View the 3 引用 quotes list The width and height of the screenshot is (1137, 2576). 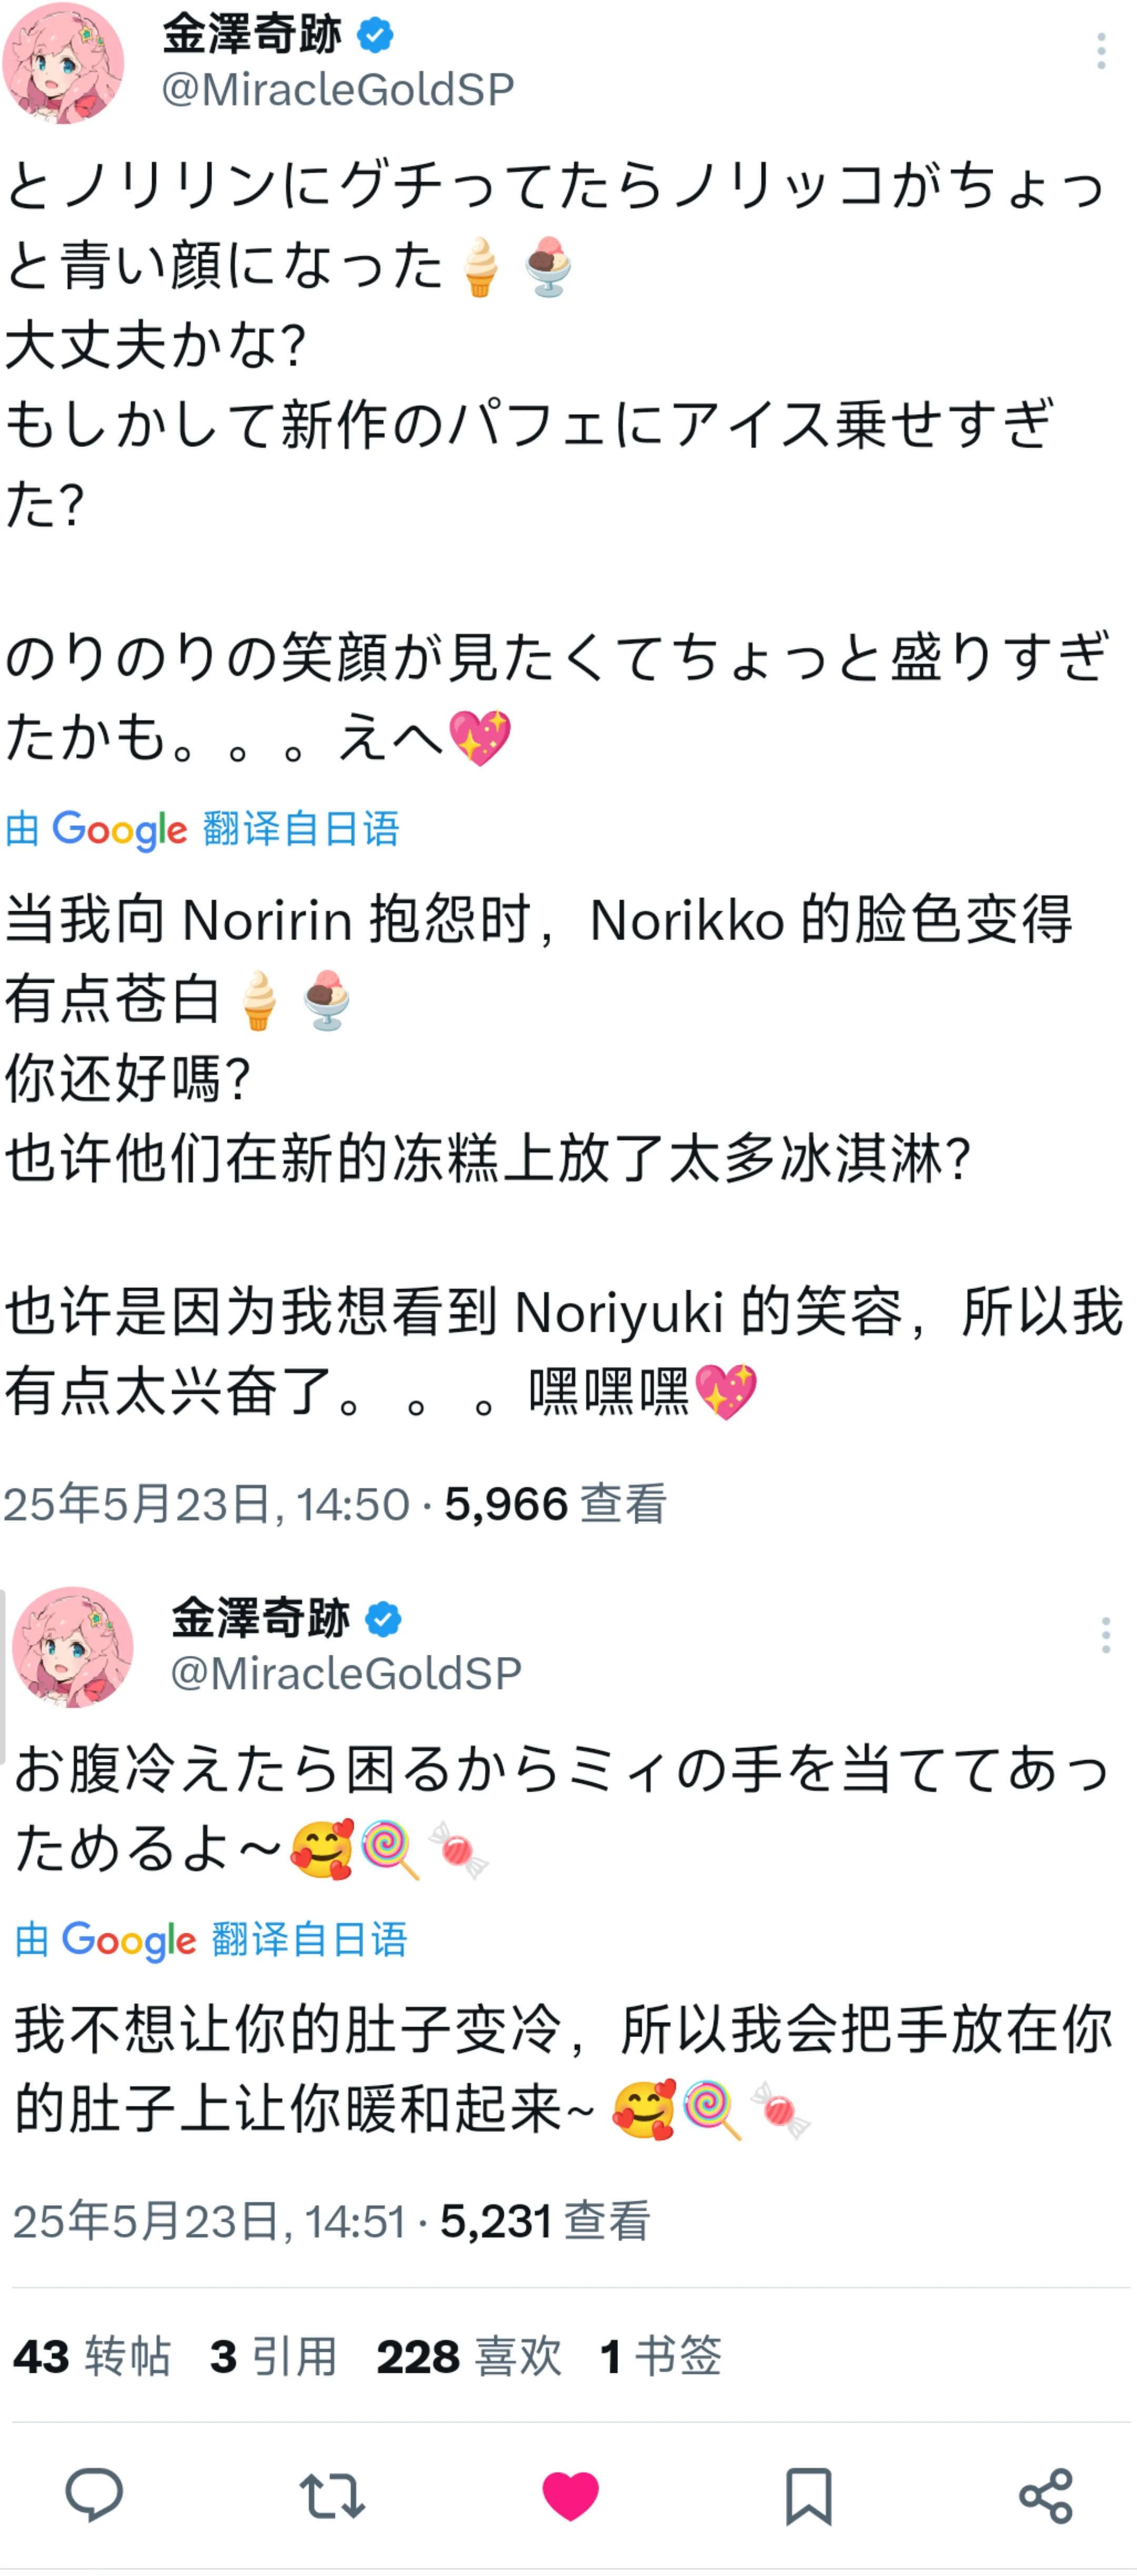[273, 2356]
